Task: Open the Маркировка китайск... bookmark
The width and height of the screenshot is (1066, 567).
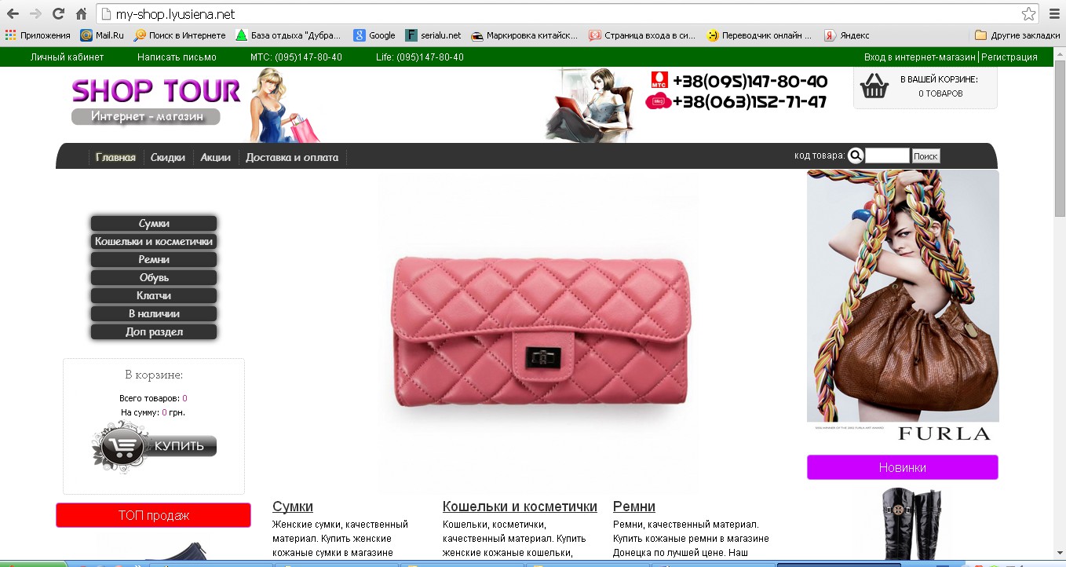Action: pos(524,35)
